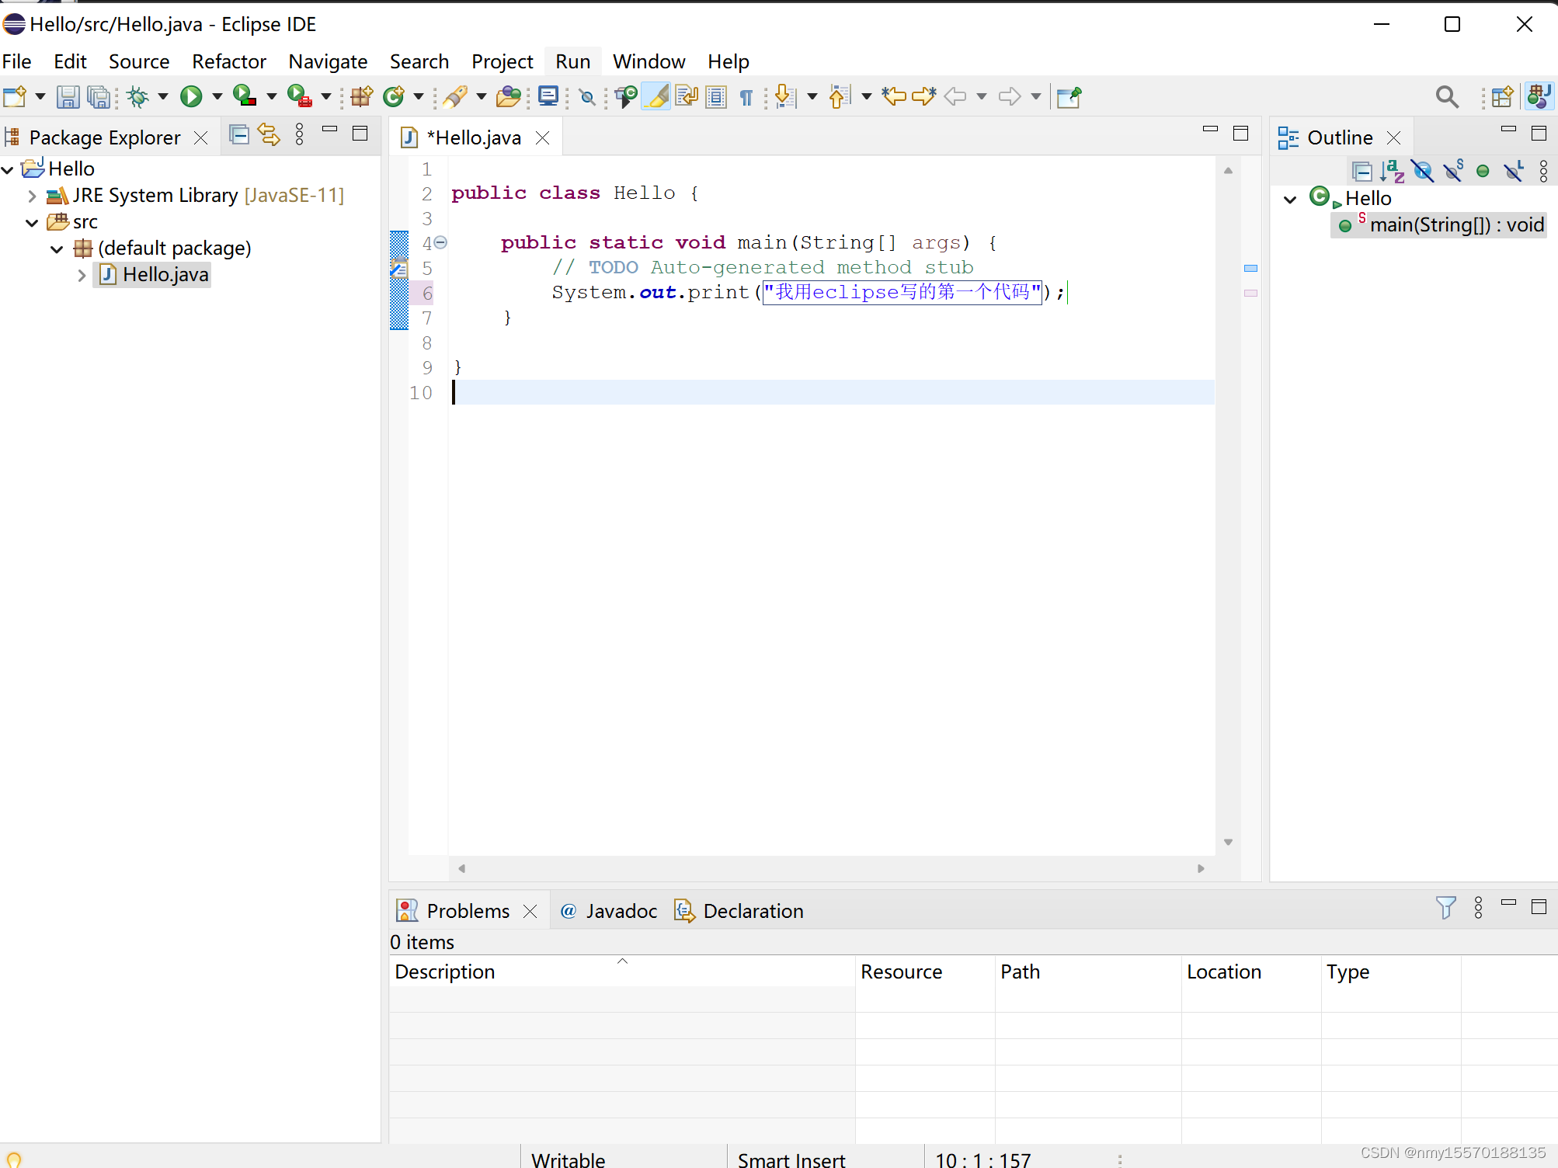Collapse the src folder in Package Explorer

(x=32, y=222)
